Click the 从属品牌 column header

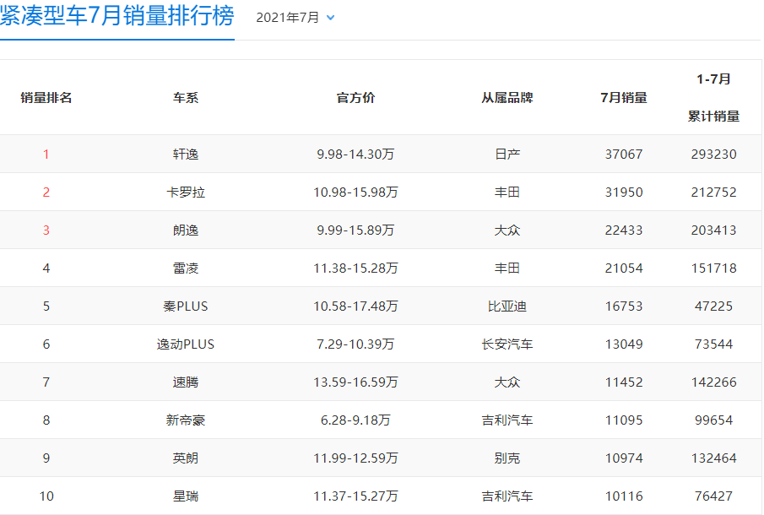click(x=507, y=97)
